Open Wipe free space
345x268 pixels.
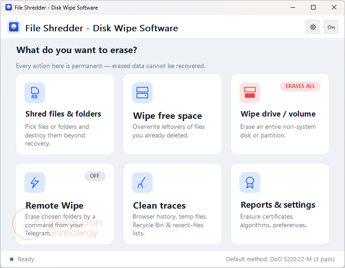(x=172, y=114)
